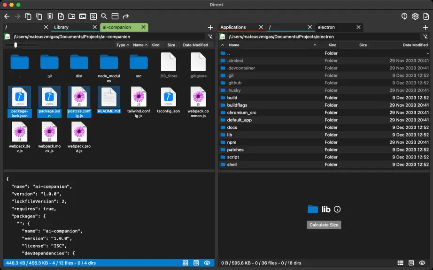Viewport: 433px width, 270px height.
Task: Select the patches folder row
Action: tap(324, 150)
